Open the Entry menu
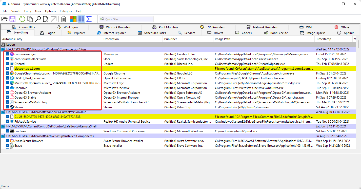Screen dimensions: 361x189 [x=28, y=11]
